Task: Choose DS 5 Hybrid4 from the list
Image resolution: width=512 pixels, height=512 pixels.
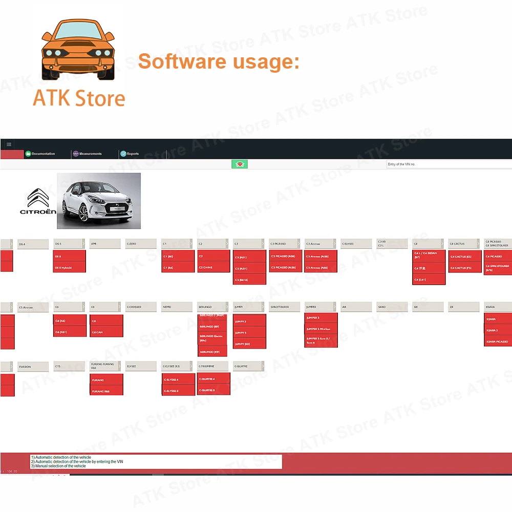Action: (70, 267)
